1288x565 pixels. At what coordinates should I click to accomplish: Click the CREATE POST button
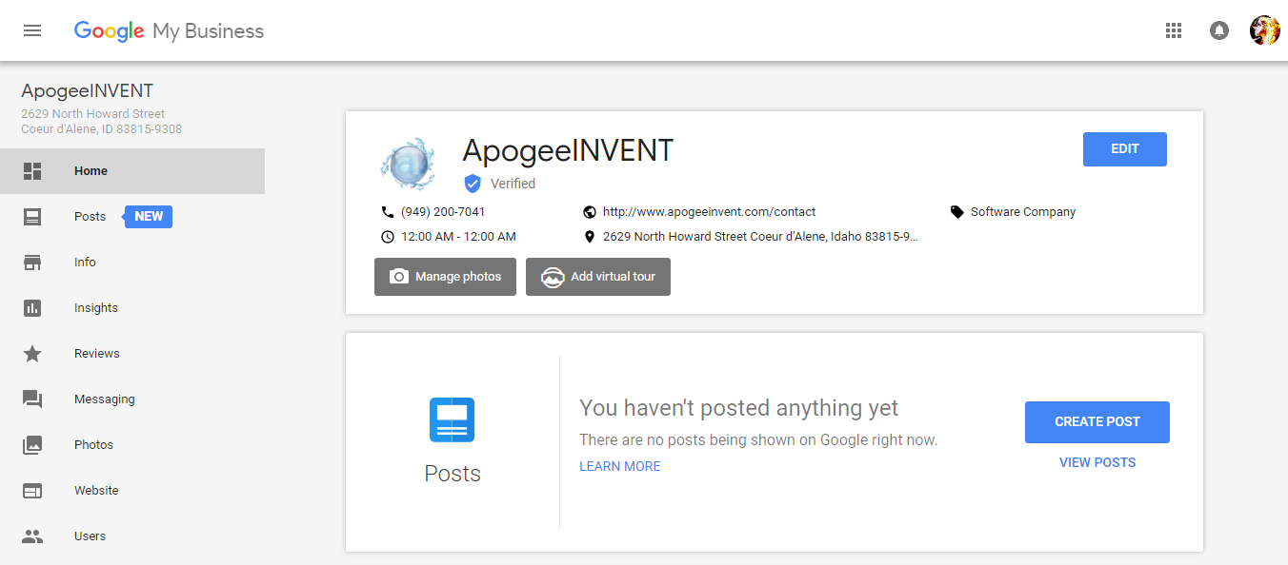(1097, 422)
